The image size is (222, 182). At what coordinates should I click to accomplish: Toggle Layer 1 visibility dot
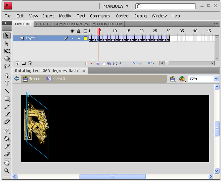pyautogui.click(x=73, y=39)
